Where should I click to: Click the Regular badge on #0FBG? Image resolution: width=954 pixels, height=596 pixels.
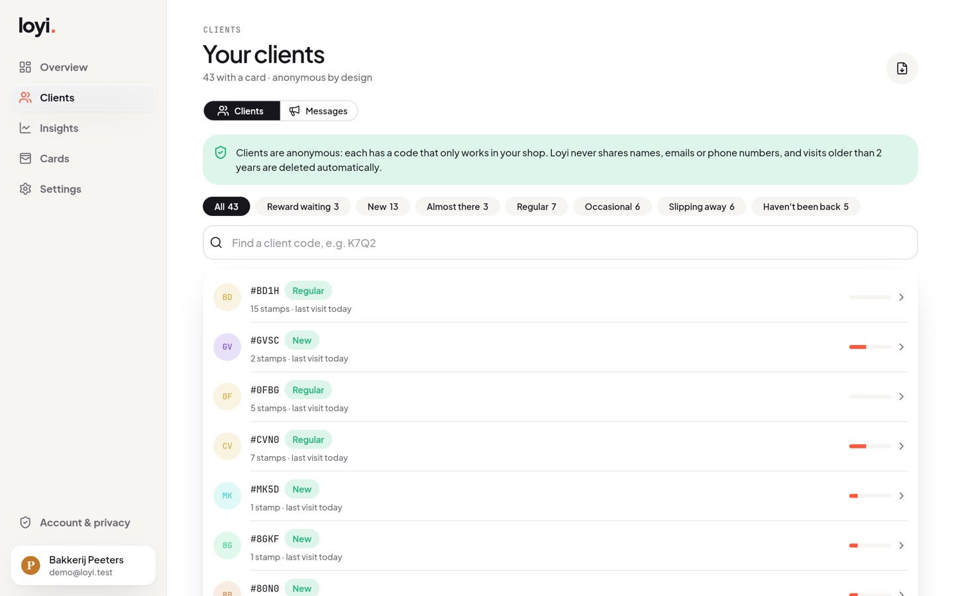[x=308, y=390]
